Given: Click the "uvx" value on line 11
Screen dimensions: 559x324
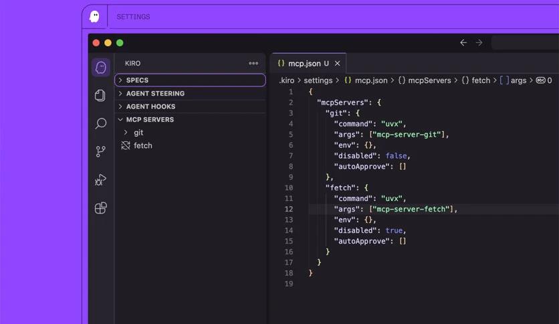Looking at the screenshot, I should pos(392,198).
